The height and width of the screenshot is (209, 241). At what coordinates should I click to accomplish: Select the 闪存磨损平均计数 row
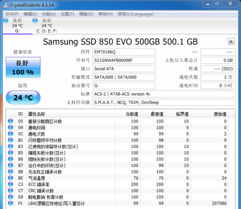[118, 140]
